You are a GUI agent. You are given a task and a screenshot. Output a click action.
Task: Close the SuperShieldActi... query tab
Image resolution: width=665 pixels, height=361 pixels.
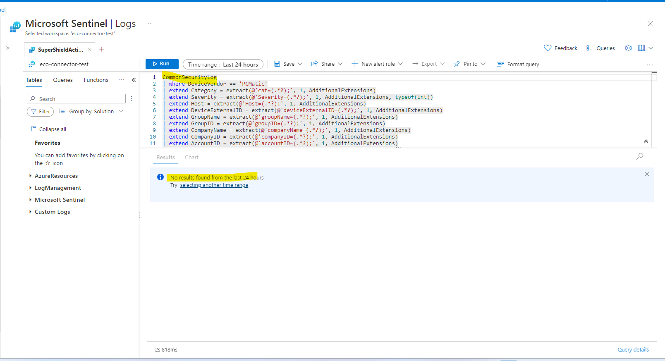[x=90, y=50]
